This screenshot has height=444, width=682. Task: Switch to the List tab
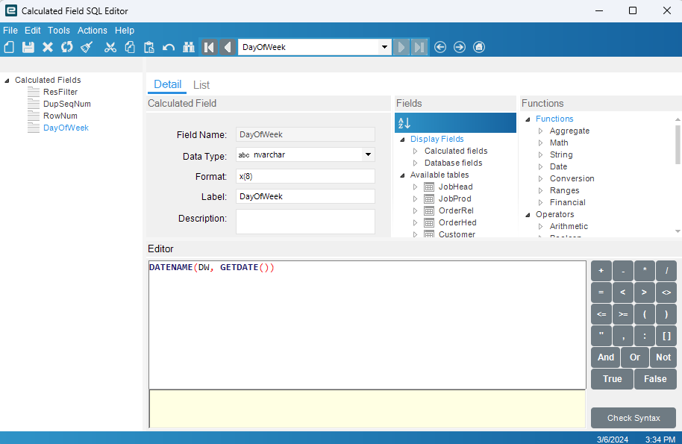[201, 85]
